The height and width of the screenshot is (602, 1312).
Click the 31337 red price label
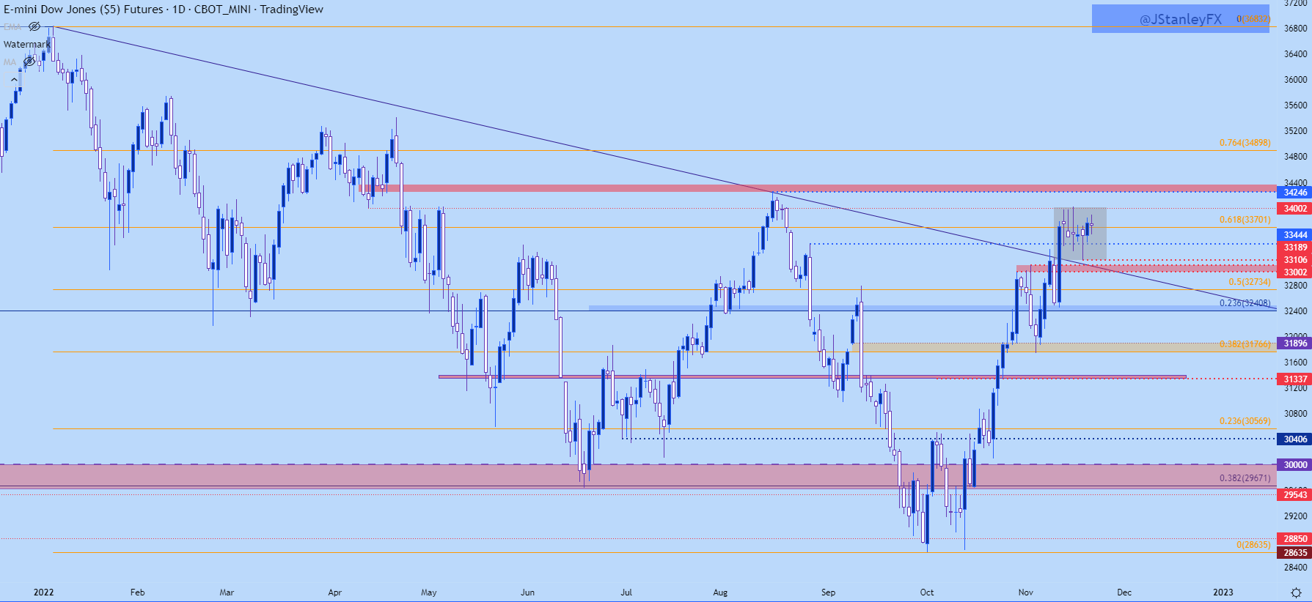[1294, 379]
